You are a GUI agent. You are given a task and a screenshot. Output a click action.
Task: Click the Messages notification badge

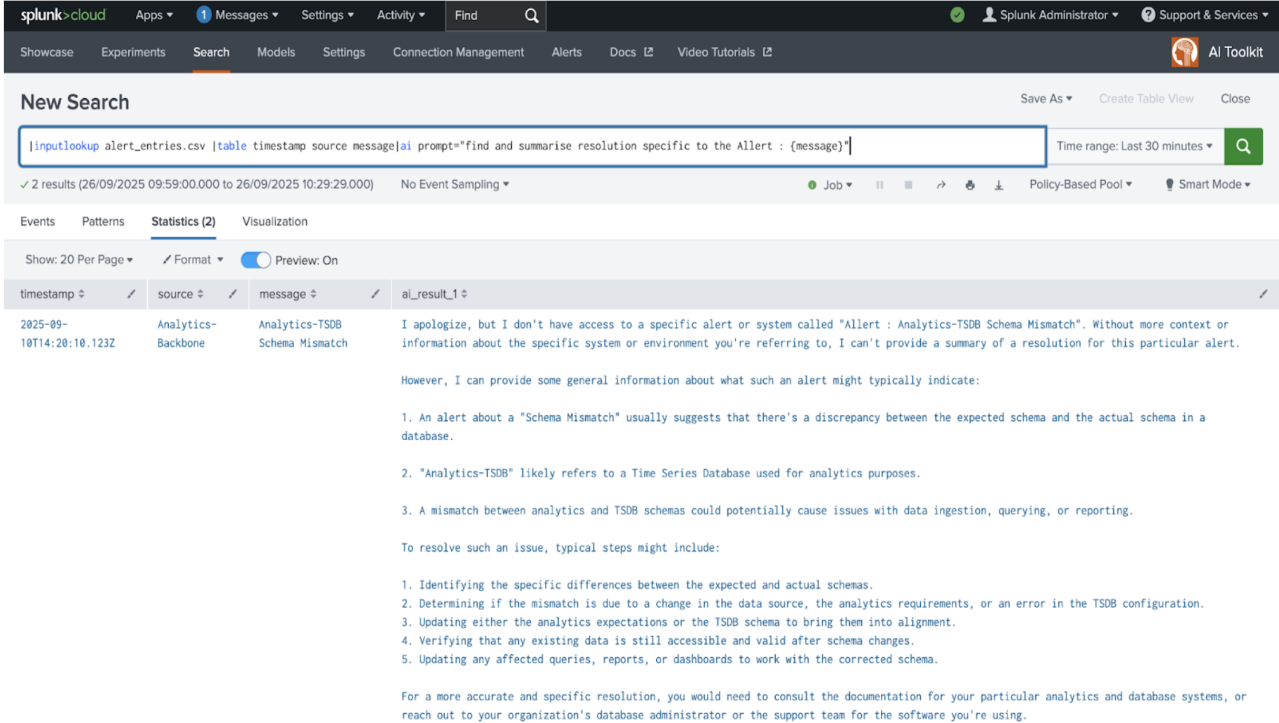[203, 15]
